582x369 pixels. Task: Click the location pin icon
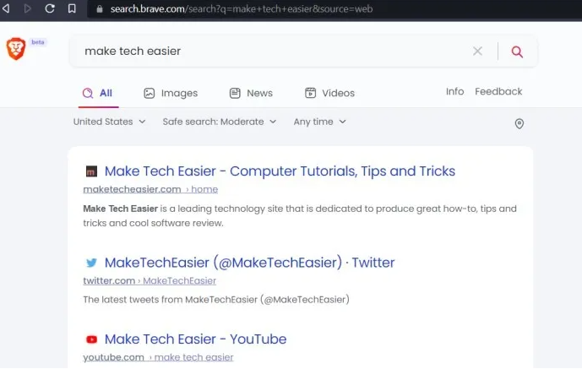pos(519,123)
